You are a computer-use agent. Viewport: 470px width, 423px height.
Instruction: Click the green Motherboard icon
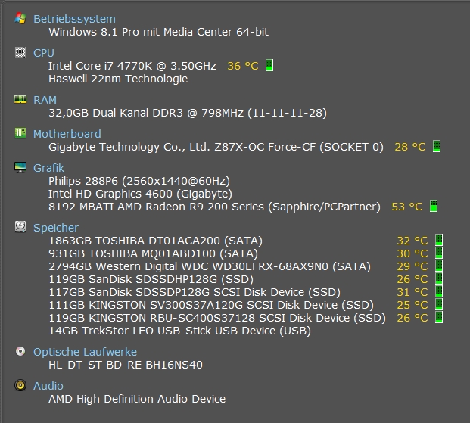tap(20, 134)
